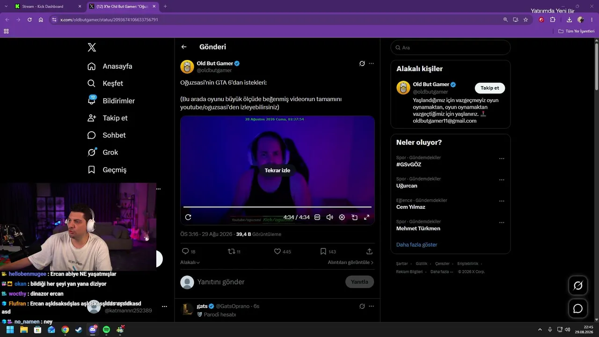The width and height of the screenshot is (599, 337).
Task: Open more options for Mehmet Türkmen trend
Action: tap(502, 223)
